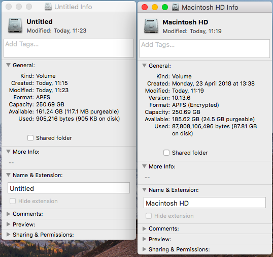Expand Sharing & Permissions in Macintosh HD Info
The width and height of the screenshot is (273, 257).
[x=144, y=249]
